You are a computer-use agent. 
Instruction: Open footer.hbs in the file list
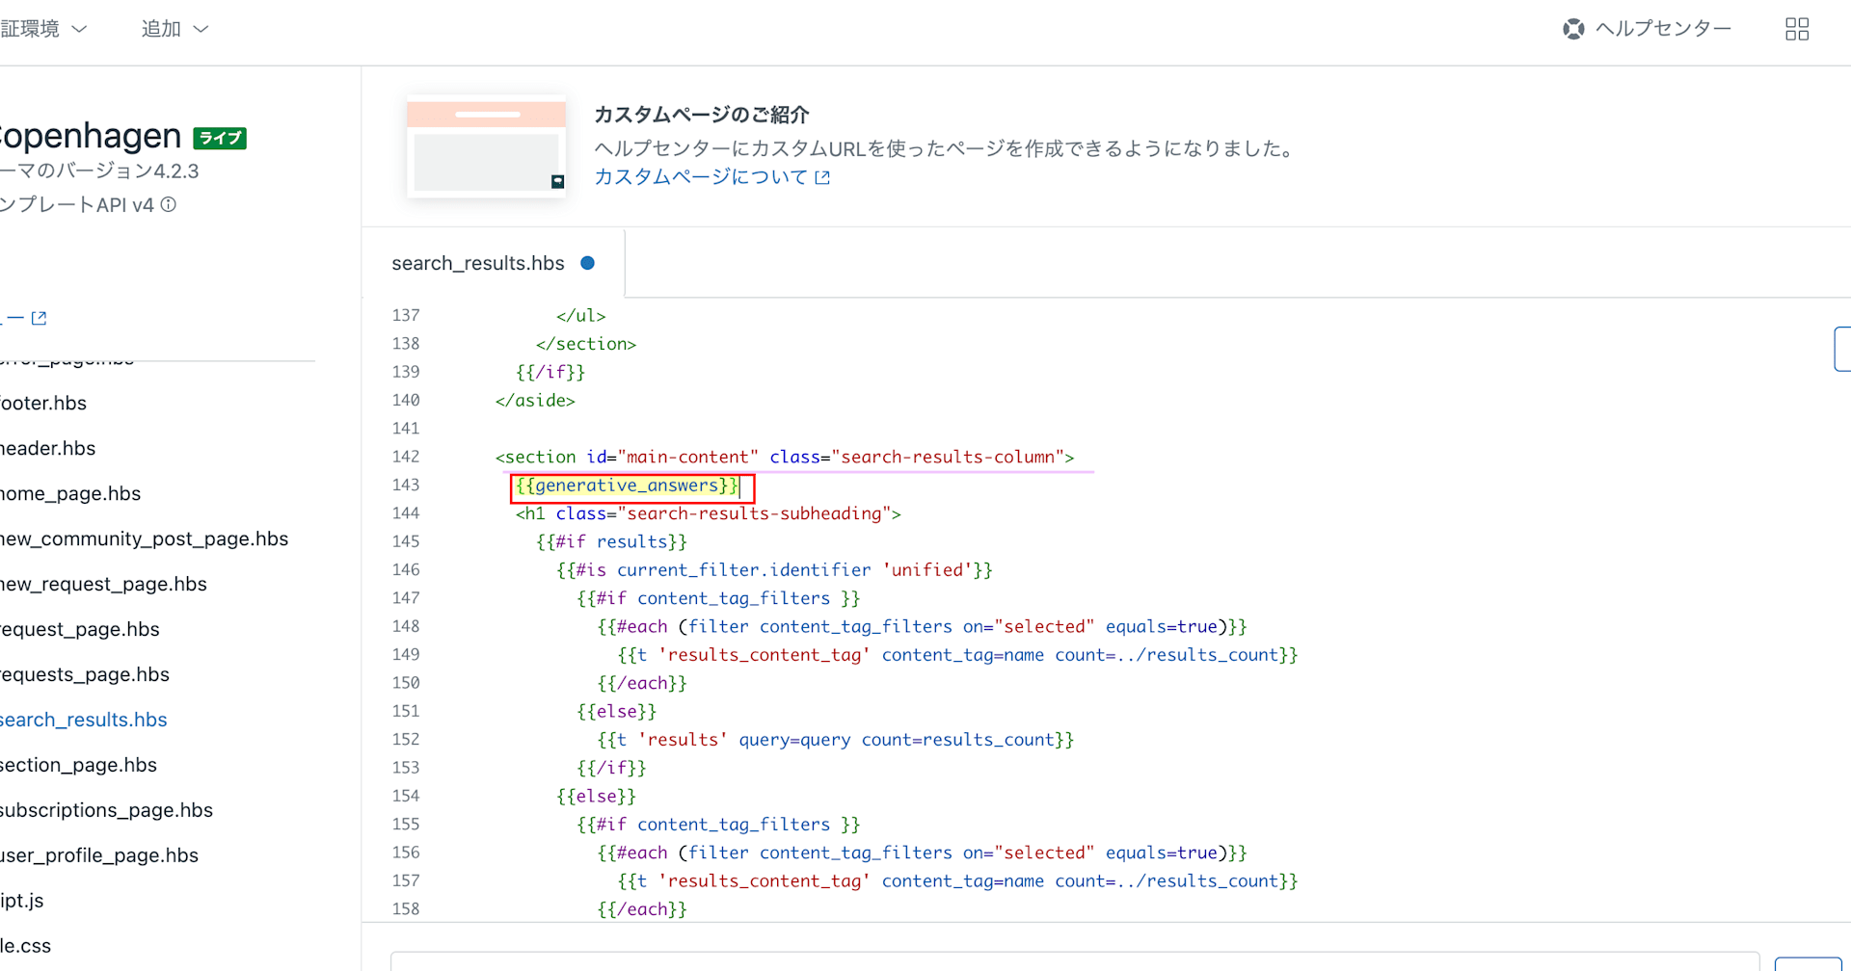pyautogui.click(x=43, y=403)
